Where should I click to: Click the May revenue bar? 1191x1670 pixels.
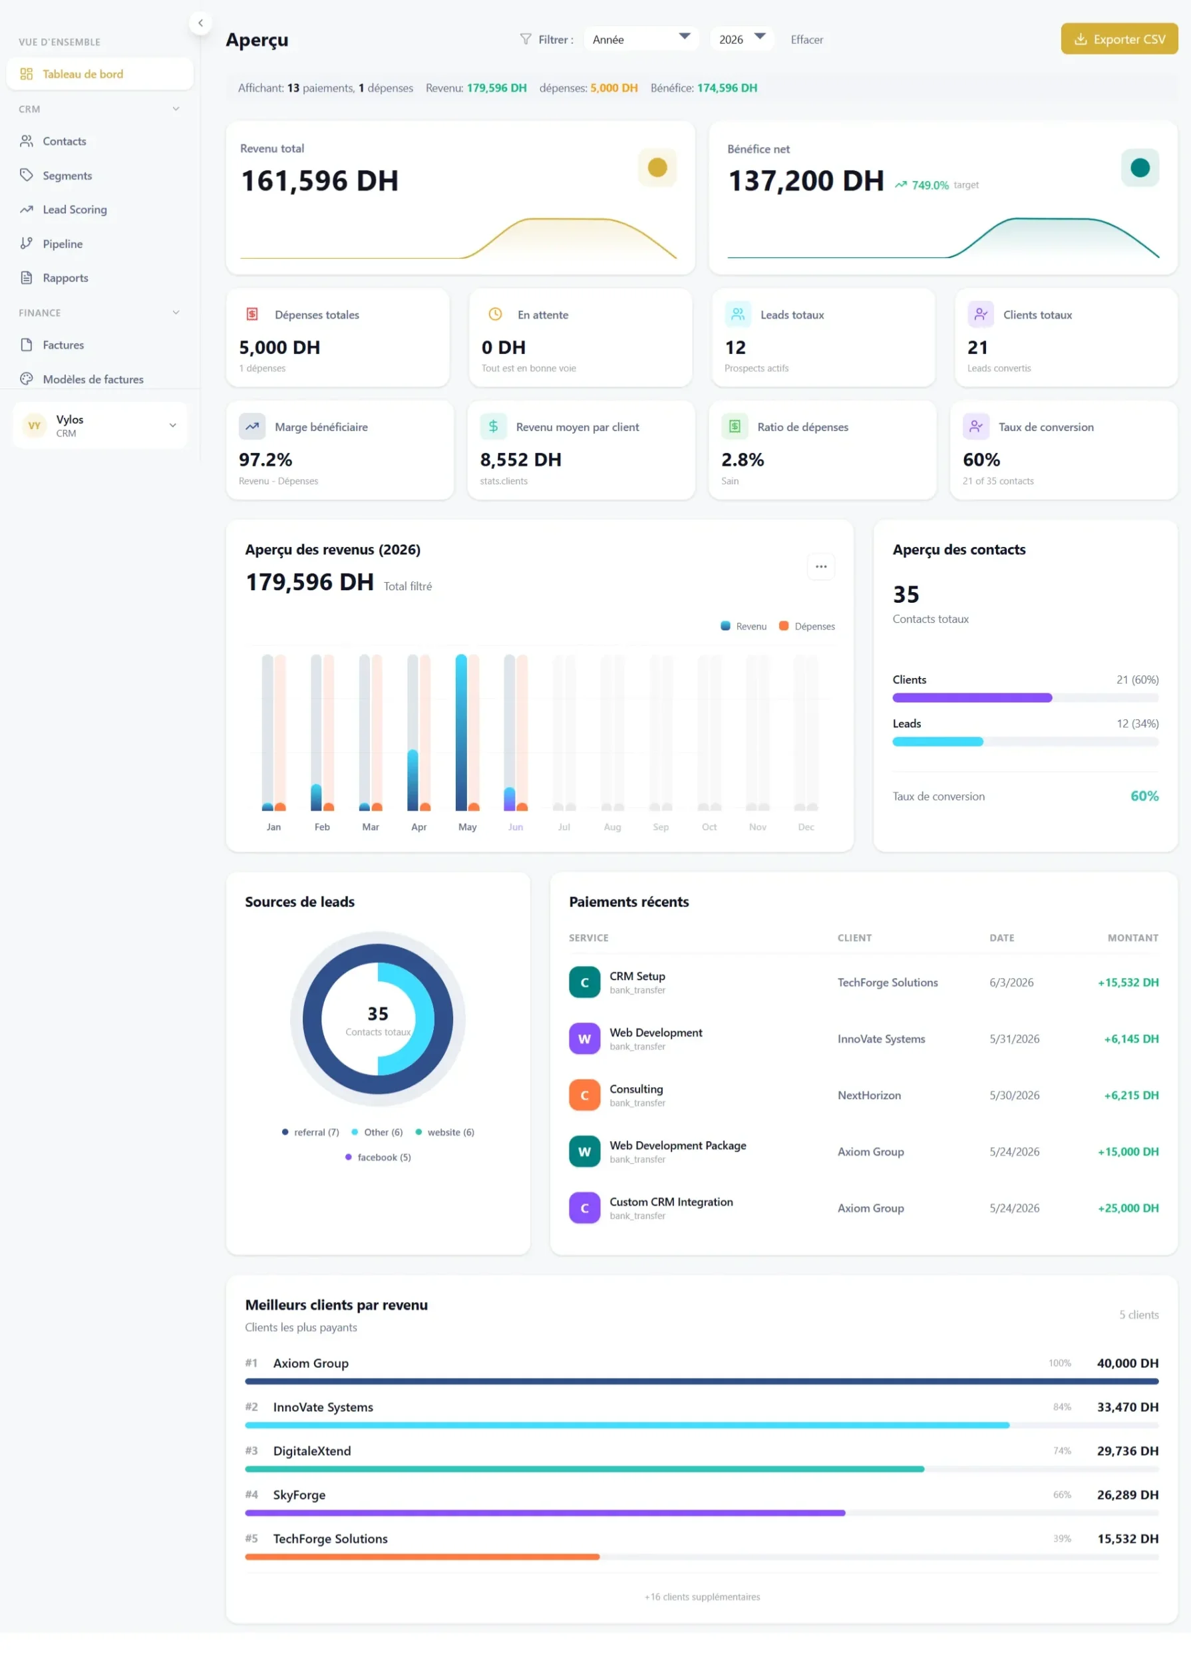click(x=461, y=733)
